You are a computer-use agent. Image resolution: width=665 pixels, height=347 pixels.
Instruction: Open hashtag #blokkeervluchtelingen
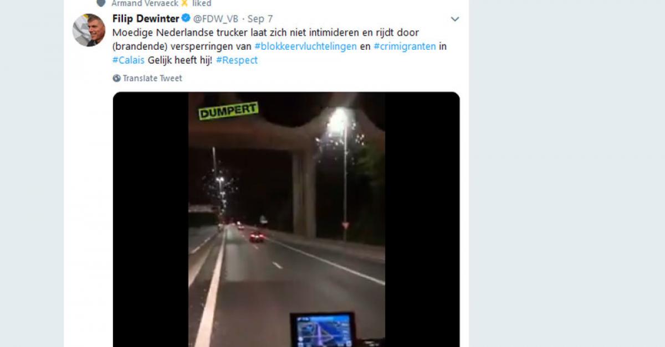click(305, 46)
